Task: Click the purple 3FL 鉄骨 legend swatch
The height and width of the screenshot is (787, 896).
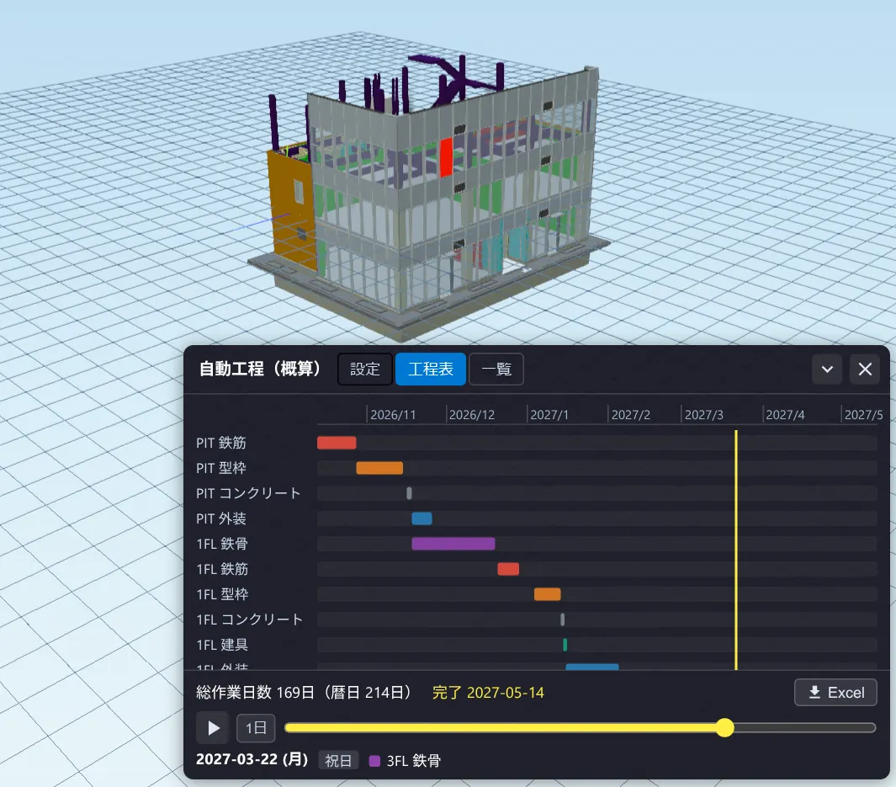Action: pyautogui.click(x=374, y=761)
